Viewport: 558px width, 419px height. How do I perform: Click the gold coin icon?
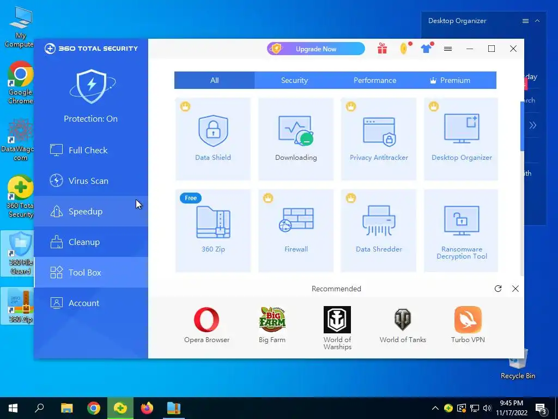point(404,49)
